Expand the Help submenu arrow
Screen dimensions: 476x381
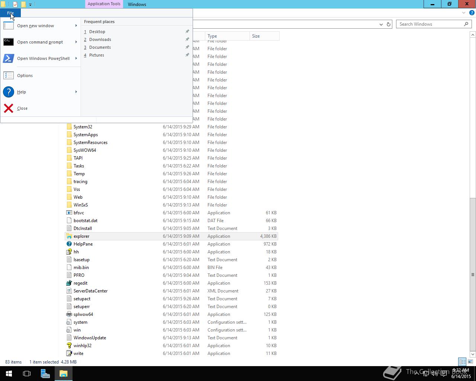[76, 92]
